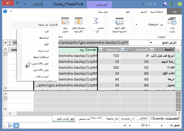Click the select-all corner of the data grid
184x131 pixels.
178,50
